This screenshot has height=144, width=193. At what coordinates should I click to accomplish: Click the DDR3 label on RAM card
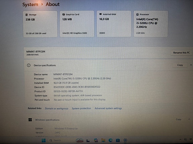pyautogui.click(x=102, y=33)
